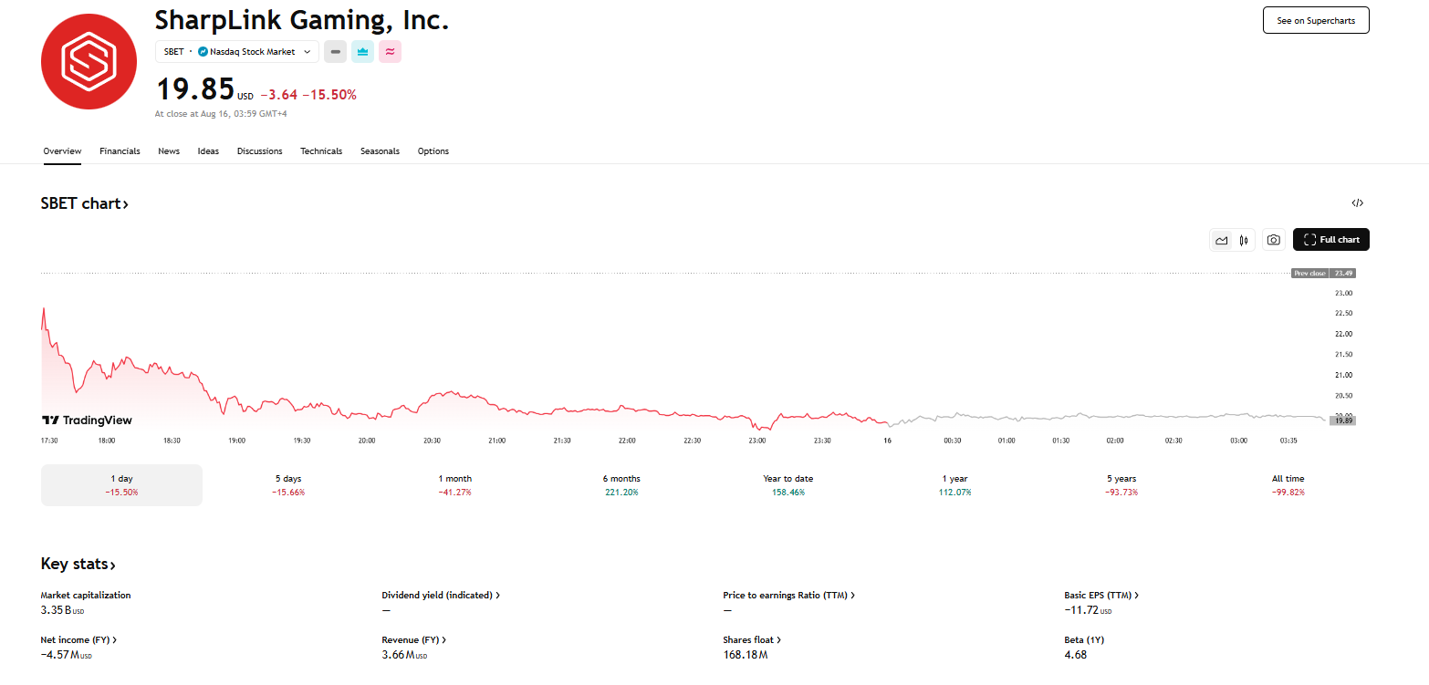Open the Financials tab
Viewport: 1429px width, 685px height.
pyautogui.click(x=120, y=151)
